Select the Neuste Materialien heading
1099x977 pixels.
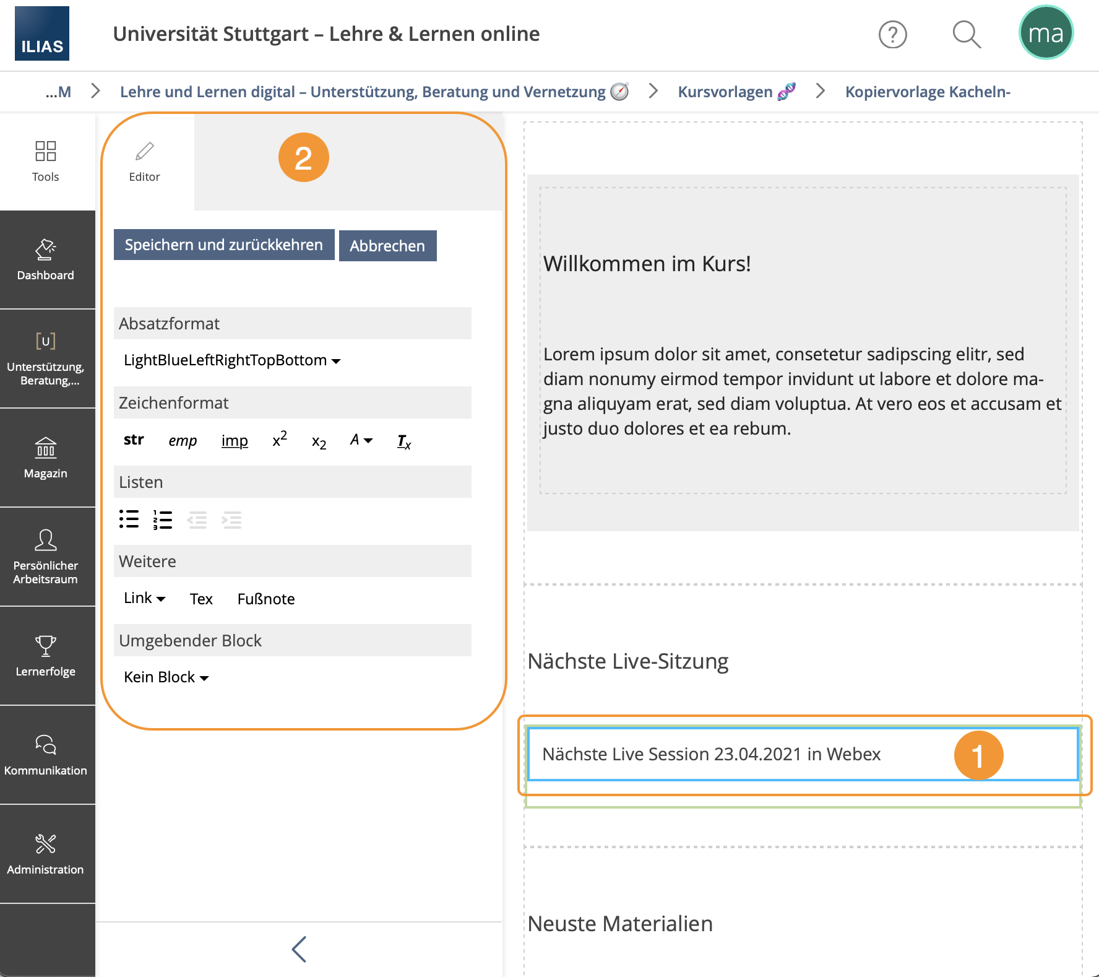pyautogui.click(x=620, y=924)
